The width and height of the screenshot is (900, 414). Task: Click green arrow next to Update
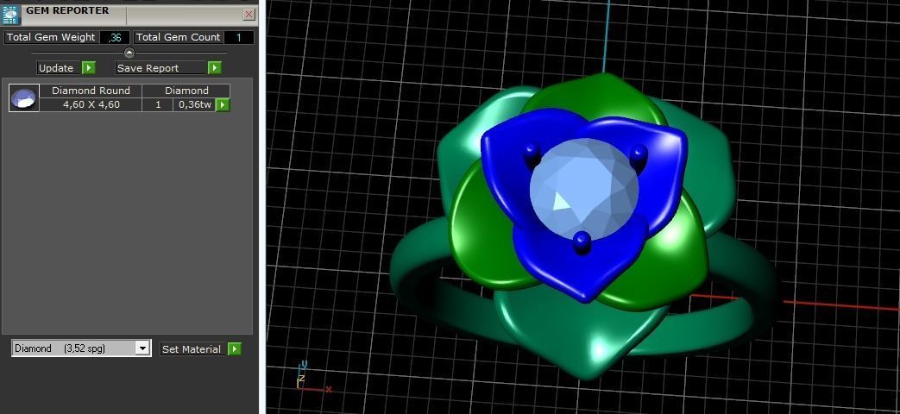coord(88,67)
